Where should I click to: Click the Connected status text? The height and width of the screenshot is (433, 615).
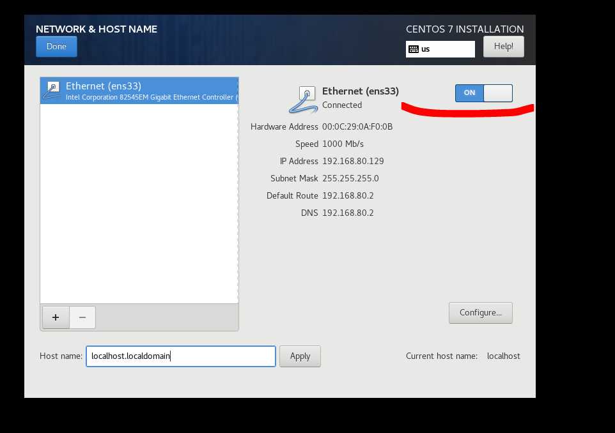pos(342,105)
